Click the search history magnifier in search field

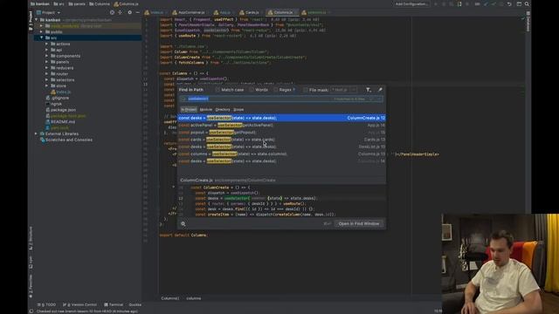pos(183,99)
